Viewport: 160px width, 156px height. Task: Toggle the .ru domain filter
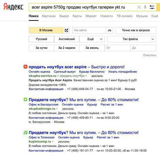pyautogui.click(x=109, y=30)
